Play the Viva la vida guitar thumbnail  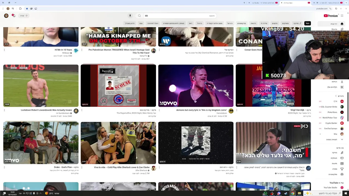pos(118,143)
